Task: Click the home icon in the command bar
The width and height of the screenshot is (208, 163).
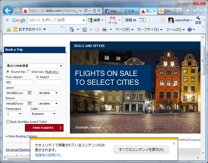Action: pyautogui.click(x=72, y=29)
